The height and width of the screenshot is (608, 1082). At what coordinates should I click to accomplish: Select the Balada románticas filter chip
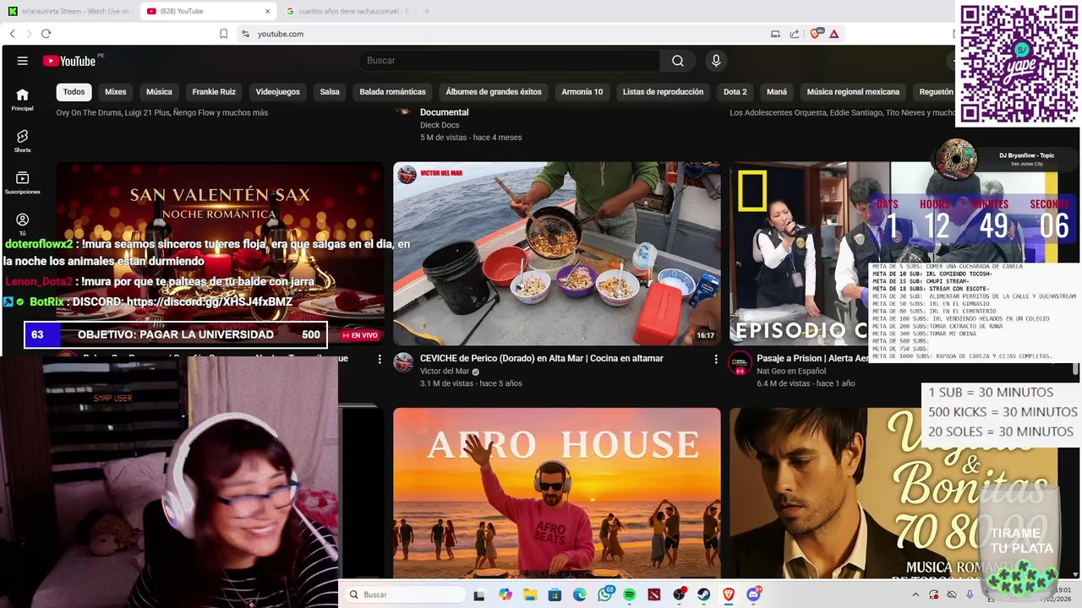(x=392, y=92)
